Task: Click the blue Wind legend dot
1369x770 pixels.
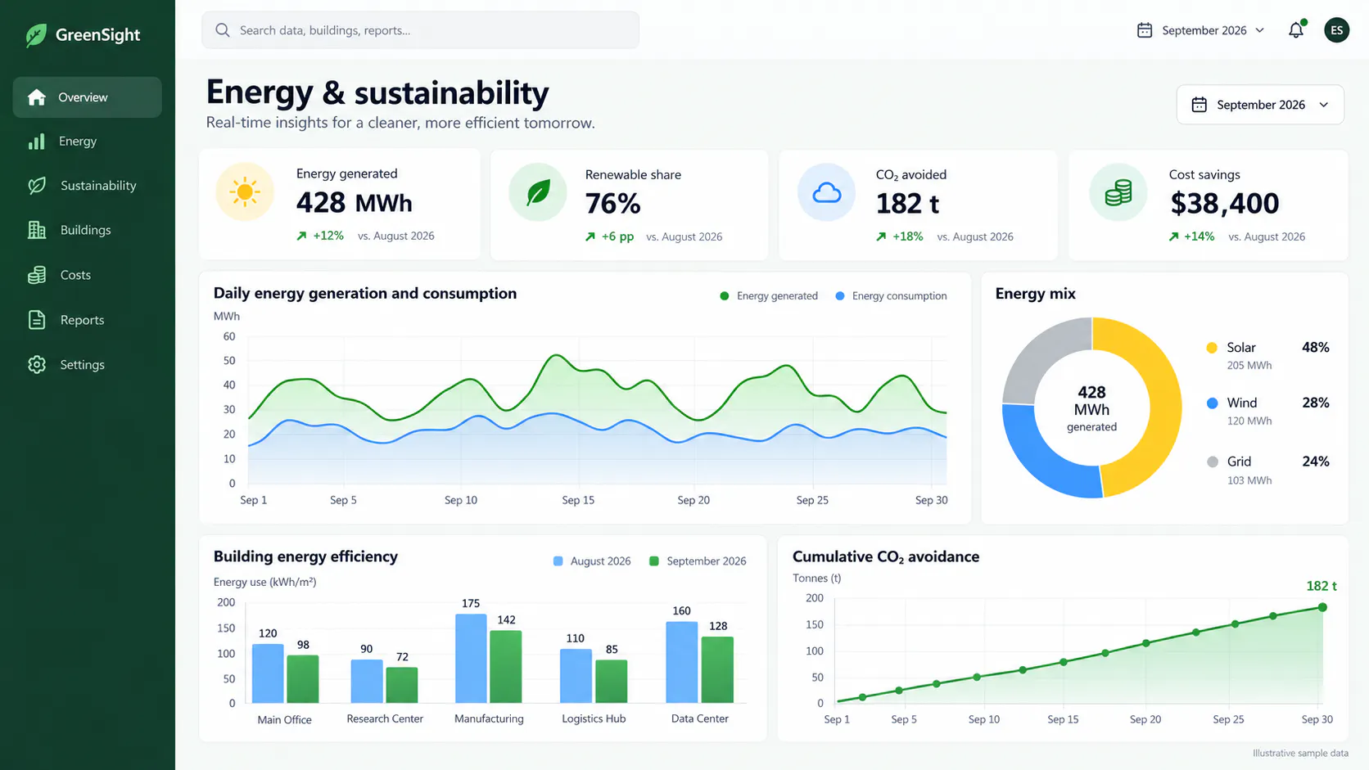Action: click(1212, 403)
